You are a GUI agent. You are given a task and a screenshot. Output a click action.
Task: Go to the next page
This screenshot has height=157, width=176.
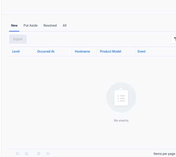[39, 154]
